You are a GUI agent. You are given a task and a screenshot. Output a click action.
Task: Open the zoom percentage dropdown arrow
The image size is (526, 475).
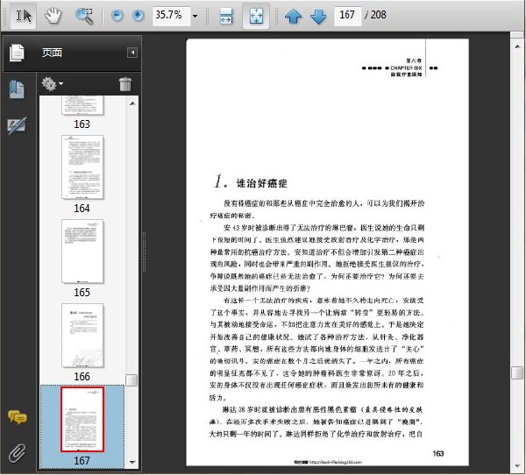pos(195,16)
